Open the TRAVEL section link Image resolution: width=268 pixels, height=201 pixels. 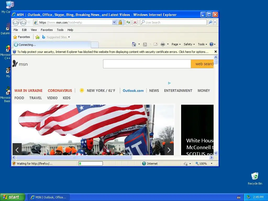click(36, 98)
